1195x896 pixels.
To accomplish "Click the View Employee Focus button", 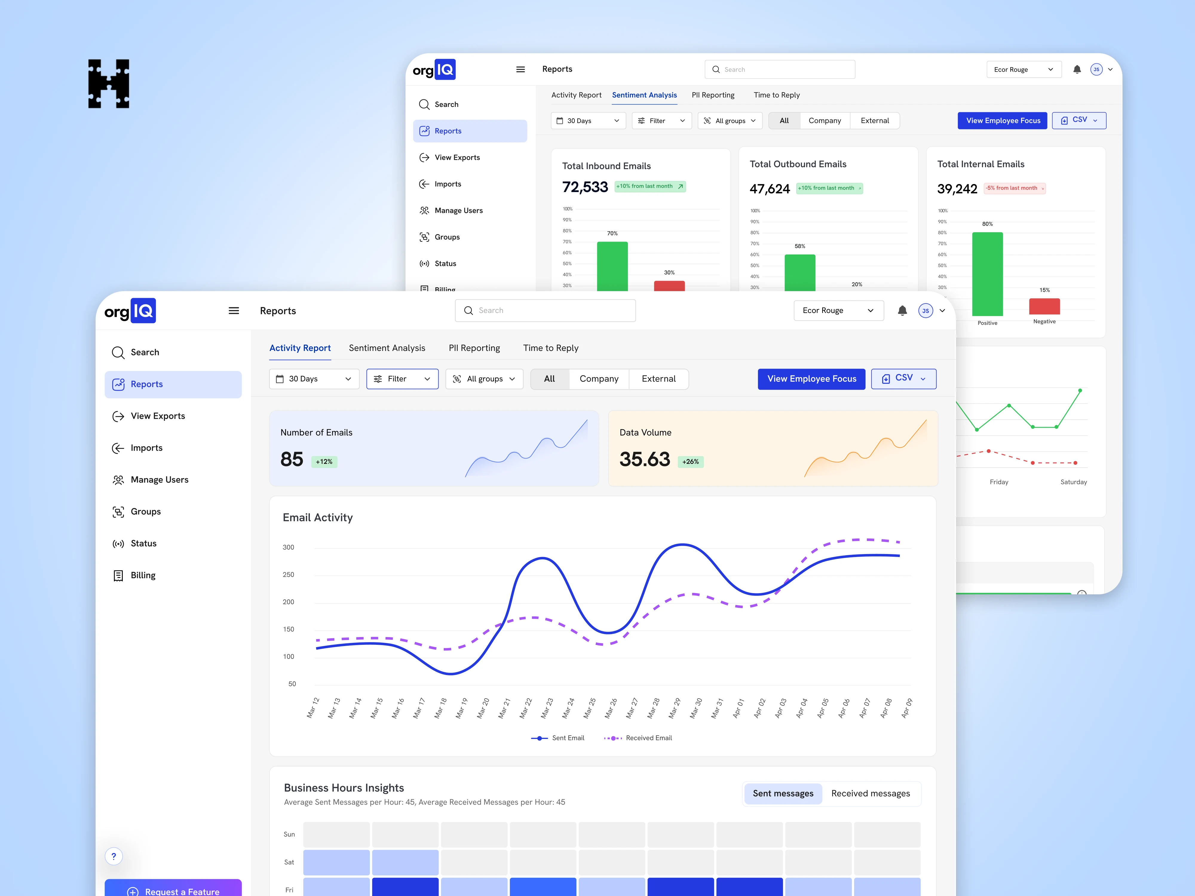I will coord(811,379).
